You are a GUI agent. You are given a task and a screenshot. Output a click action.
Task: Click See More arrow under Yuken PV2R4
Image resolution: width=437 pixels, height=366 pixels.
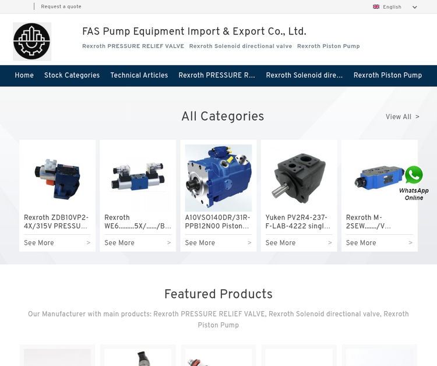330,243
